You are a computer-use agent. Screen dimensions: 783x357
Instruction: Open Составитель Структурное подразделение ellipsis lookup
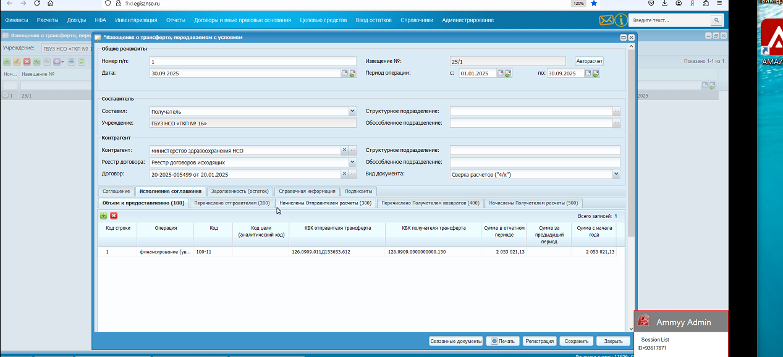[616, 111]
